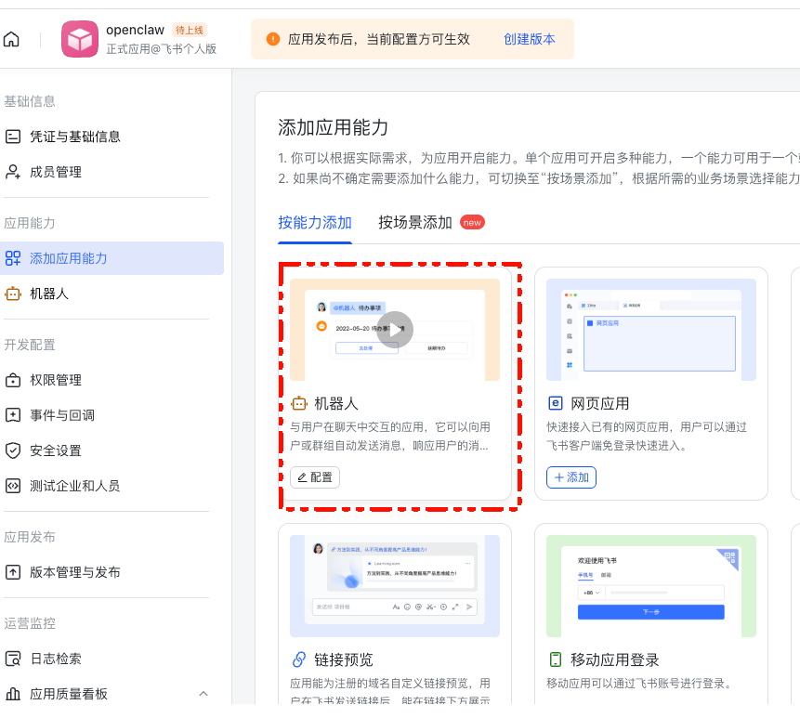Click the 权限管理 icon in sidebar
800x718 pixels.
pyautogui.click(x=13, y=381)
